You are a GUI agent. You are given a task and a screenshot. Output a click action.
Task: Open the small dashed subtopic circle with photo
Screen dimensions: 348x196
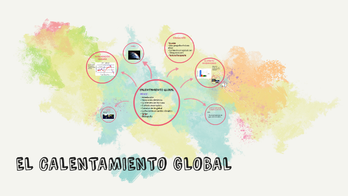click(216, 80)
